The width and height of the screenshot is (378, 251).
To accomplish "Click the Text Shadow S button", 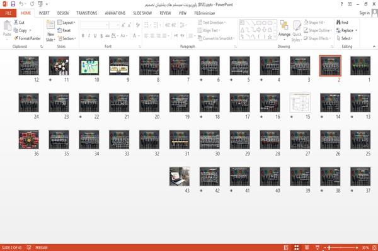I will pos(101,36).
